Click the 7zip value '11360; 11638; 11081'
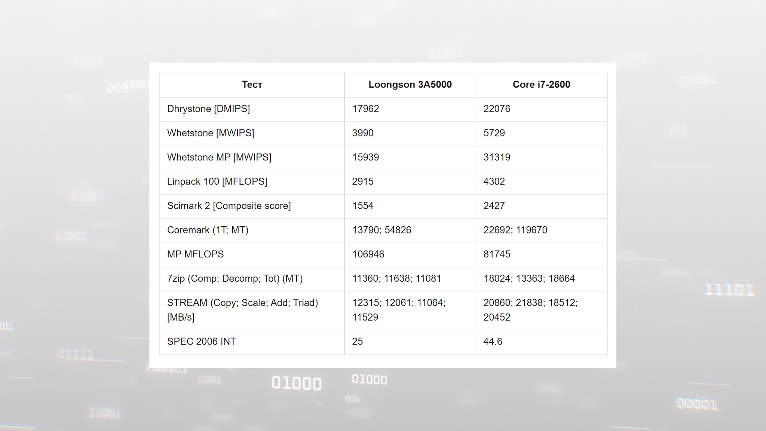 click(x=396, y=279)
